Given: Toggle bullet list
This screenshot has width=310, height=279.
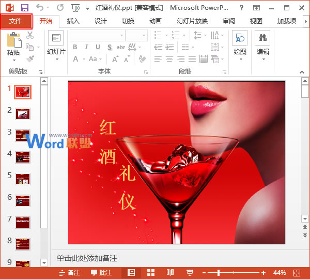Looking at the screenshot, I should 158,35.
